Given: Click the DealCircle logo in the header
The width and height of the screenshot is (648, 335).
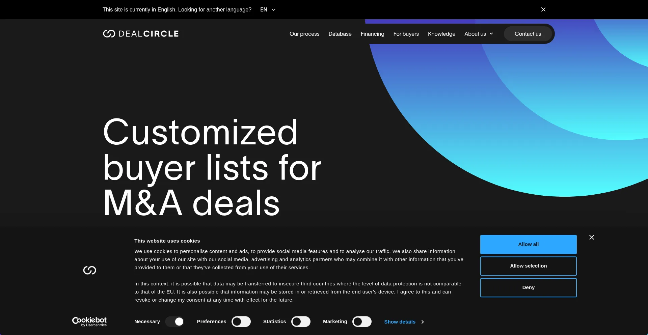Looking at the screenshot, I should point(140,34).
